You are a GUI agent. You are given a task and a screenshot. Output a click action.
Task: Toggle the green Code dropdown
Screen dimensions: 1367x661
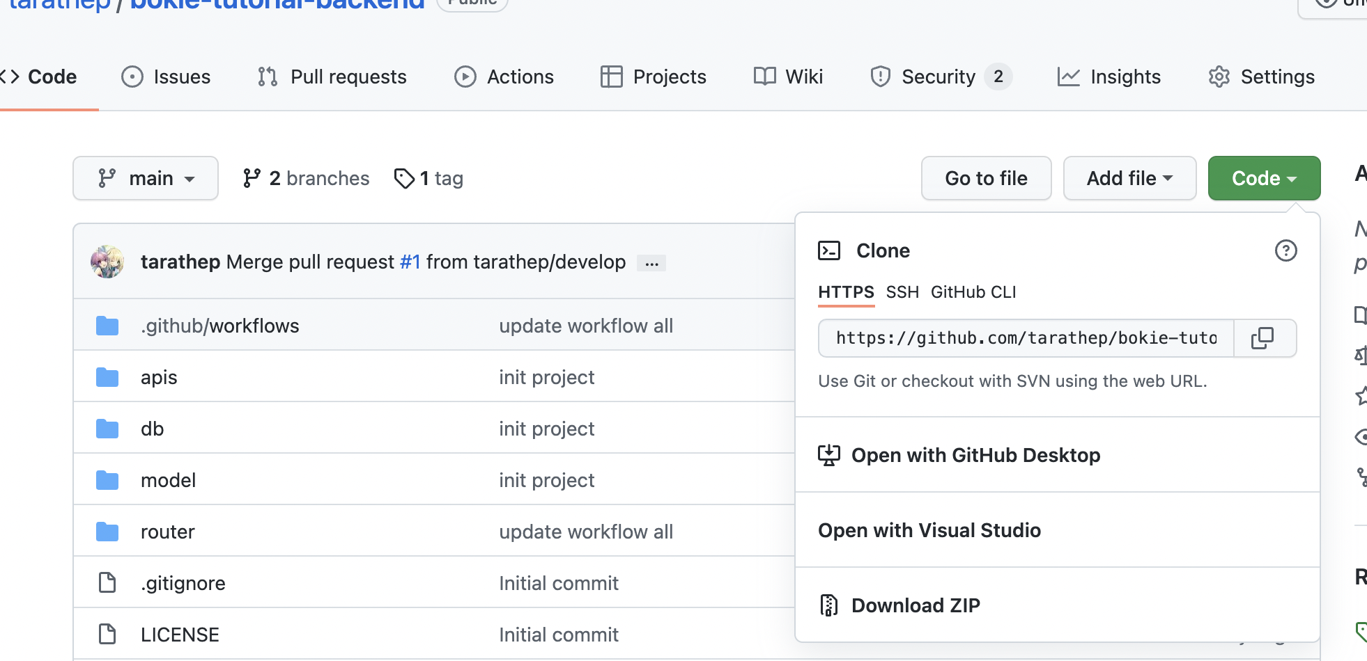1264,178
